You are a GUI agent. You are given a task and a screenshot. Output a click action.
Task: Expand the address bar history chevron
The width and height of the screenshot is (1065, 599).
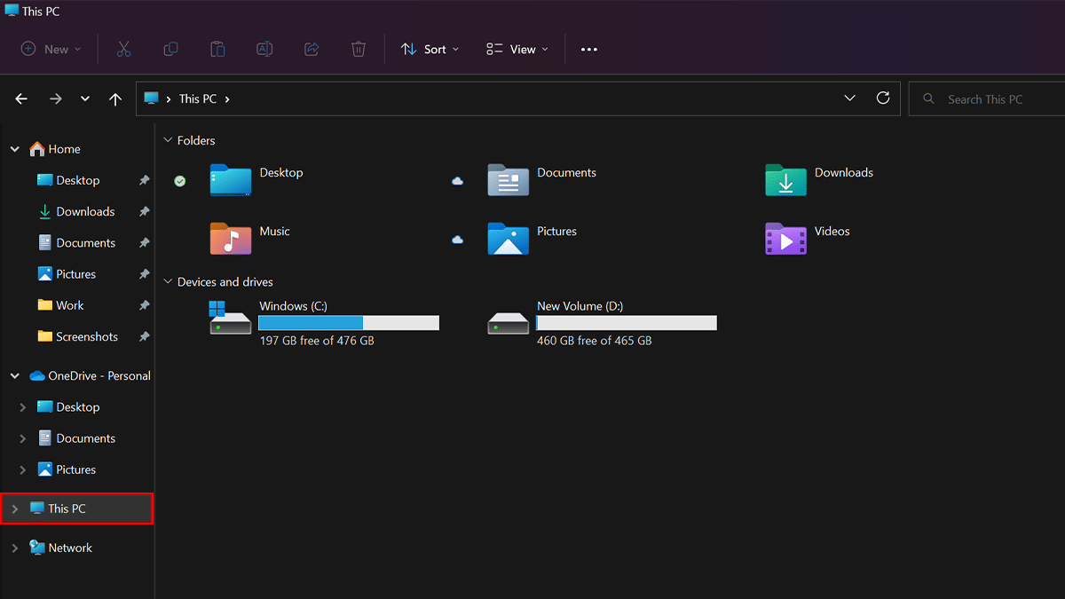coord(849,99)
